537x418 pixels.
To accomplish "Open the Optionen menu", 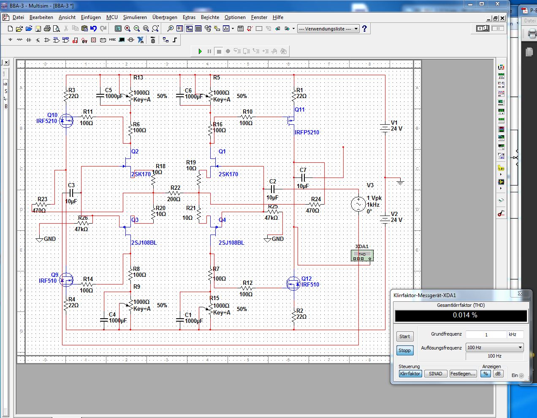I will 235,17.
